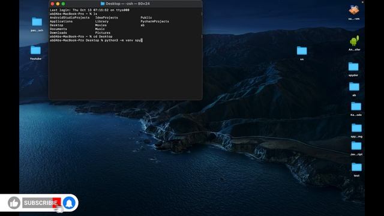Select the test folder on the desktop
Viewport: 384px width, 216px height.
click(356, 167)
